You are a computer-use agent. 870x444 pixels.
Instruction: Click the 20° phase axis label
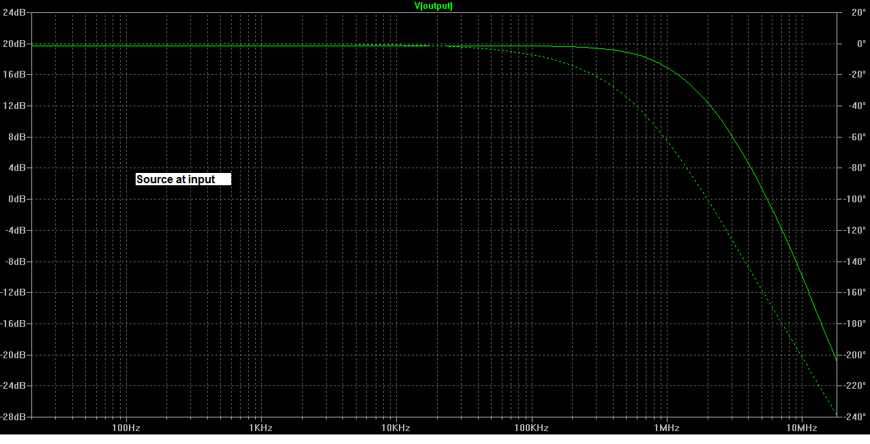(x=857, y=12)
